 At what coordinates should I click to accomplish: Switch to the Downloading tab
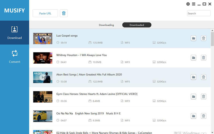pos(106,25)
